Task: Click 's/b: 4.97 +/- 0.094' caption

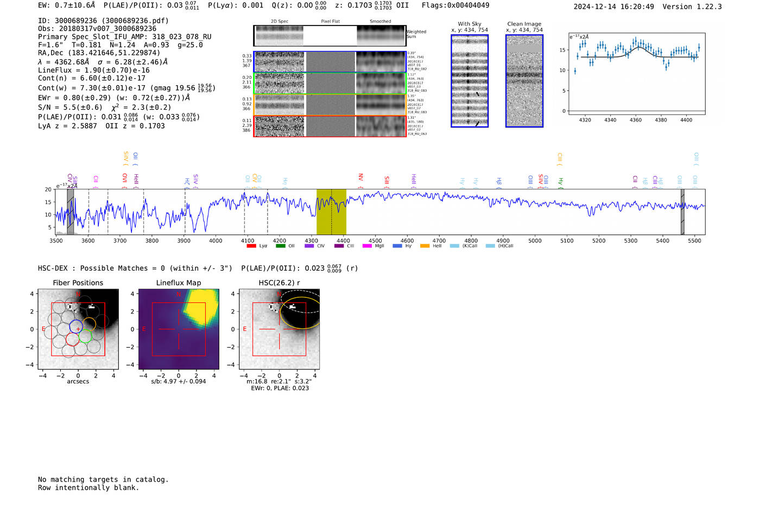Action: (179, 381)
